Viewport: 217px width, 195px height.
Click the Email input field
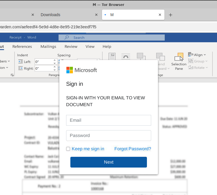108,120
